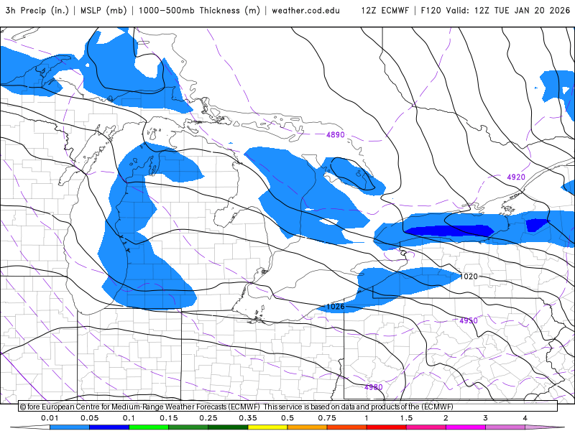Click the 0.75 legend value

coord(327,418)
